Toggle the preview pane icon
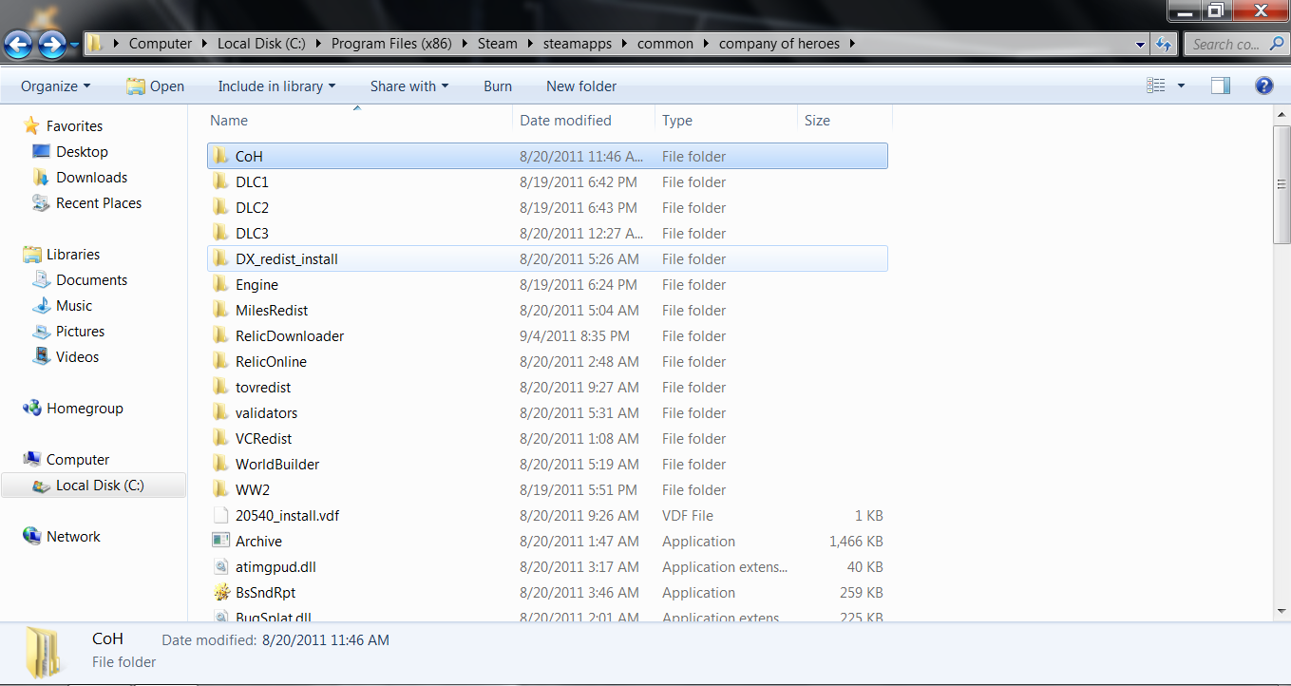 pos(1221,86)
